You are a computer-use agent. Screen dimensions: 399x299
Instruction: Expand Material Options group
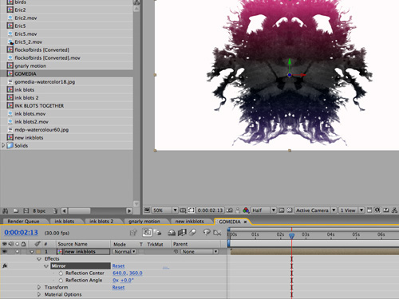[39, 294]
